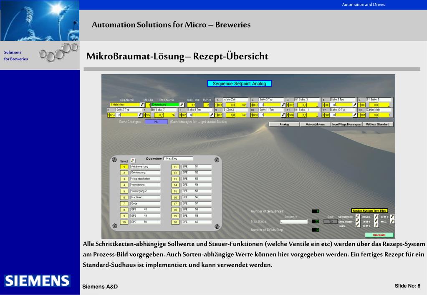The width and height of the screenshot is (427, 295).
Task: Switch to the Valves,Motors tab
Action: (x=316, y=124)
